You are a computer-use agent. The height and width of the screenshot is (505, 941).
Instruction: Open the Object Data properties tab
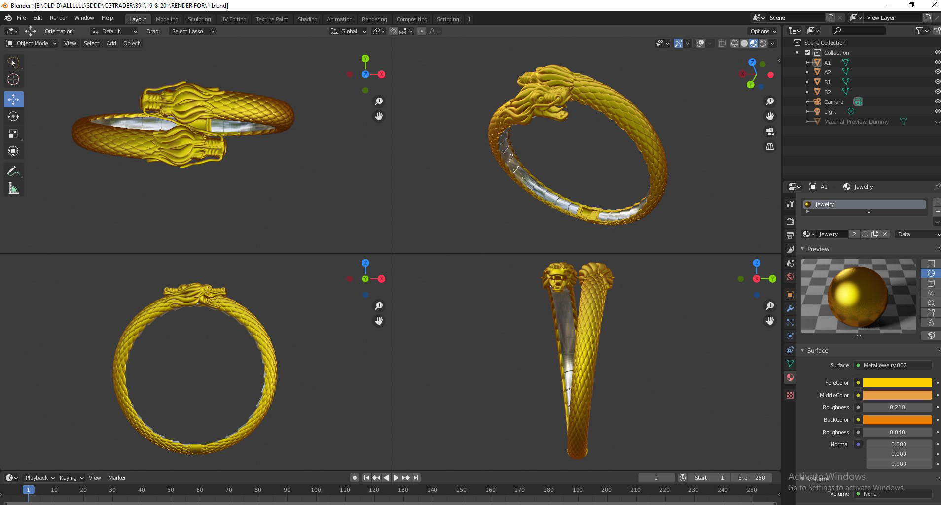[790, 364]
